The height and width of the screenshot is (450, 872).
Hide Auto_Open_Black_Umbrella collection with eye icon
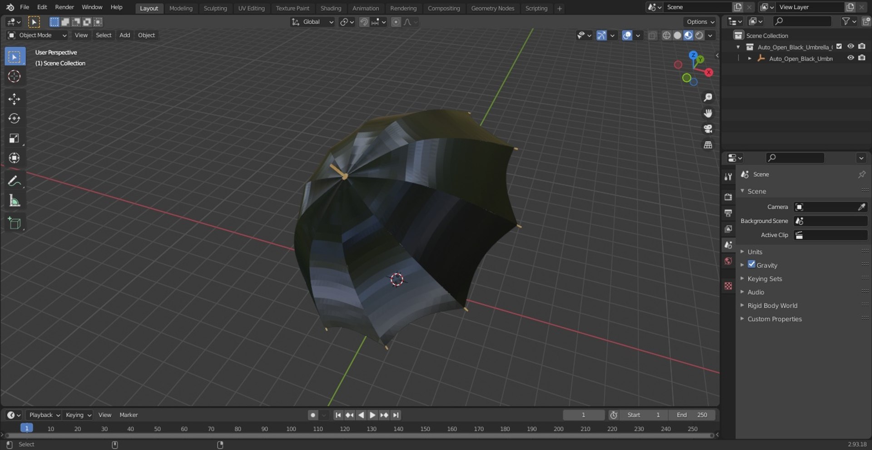coord(851,46)
